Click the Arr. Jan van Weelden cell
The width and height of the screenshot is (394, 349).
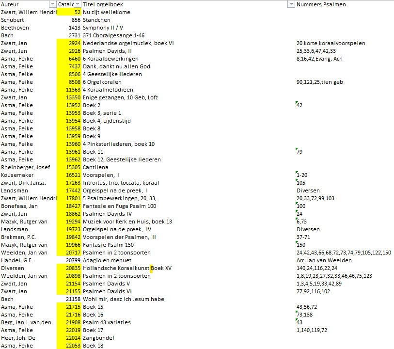[323, 260]
